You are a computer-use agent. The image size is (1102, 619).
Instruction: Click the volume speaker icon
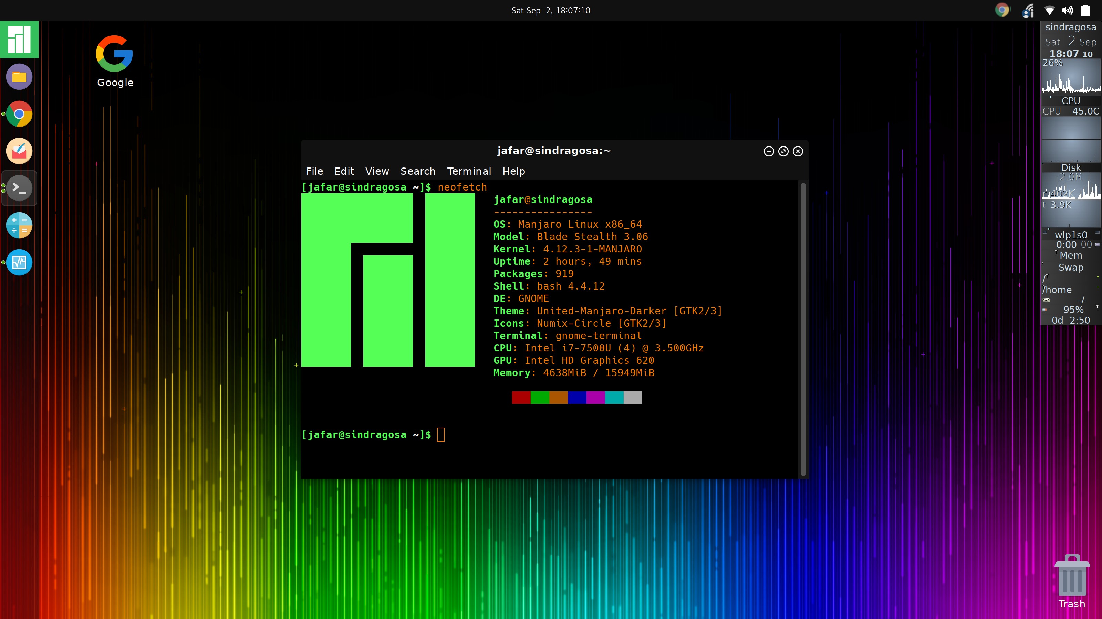tap(1067, 10)
